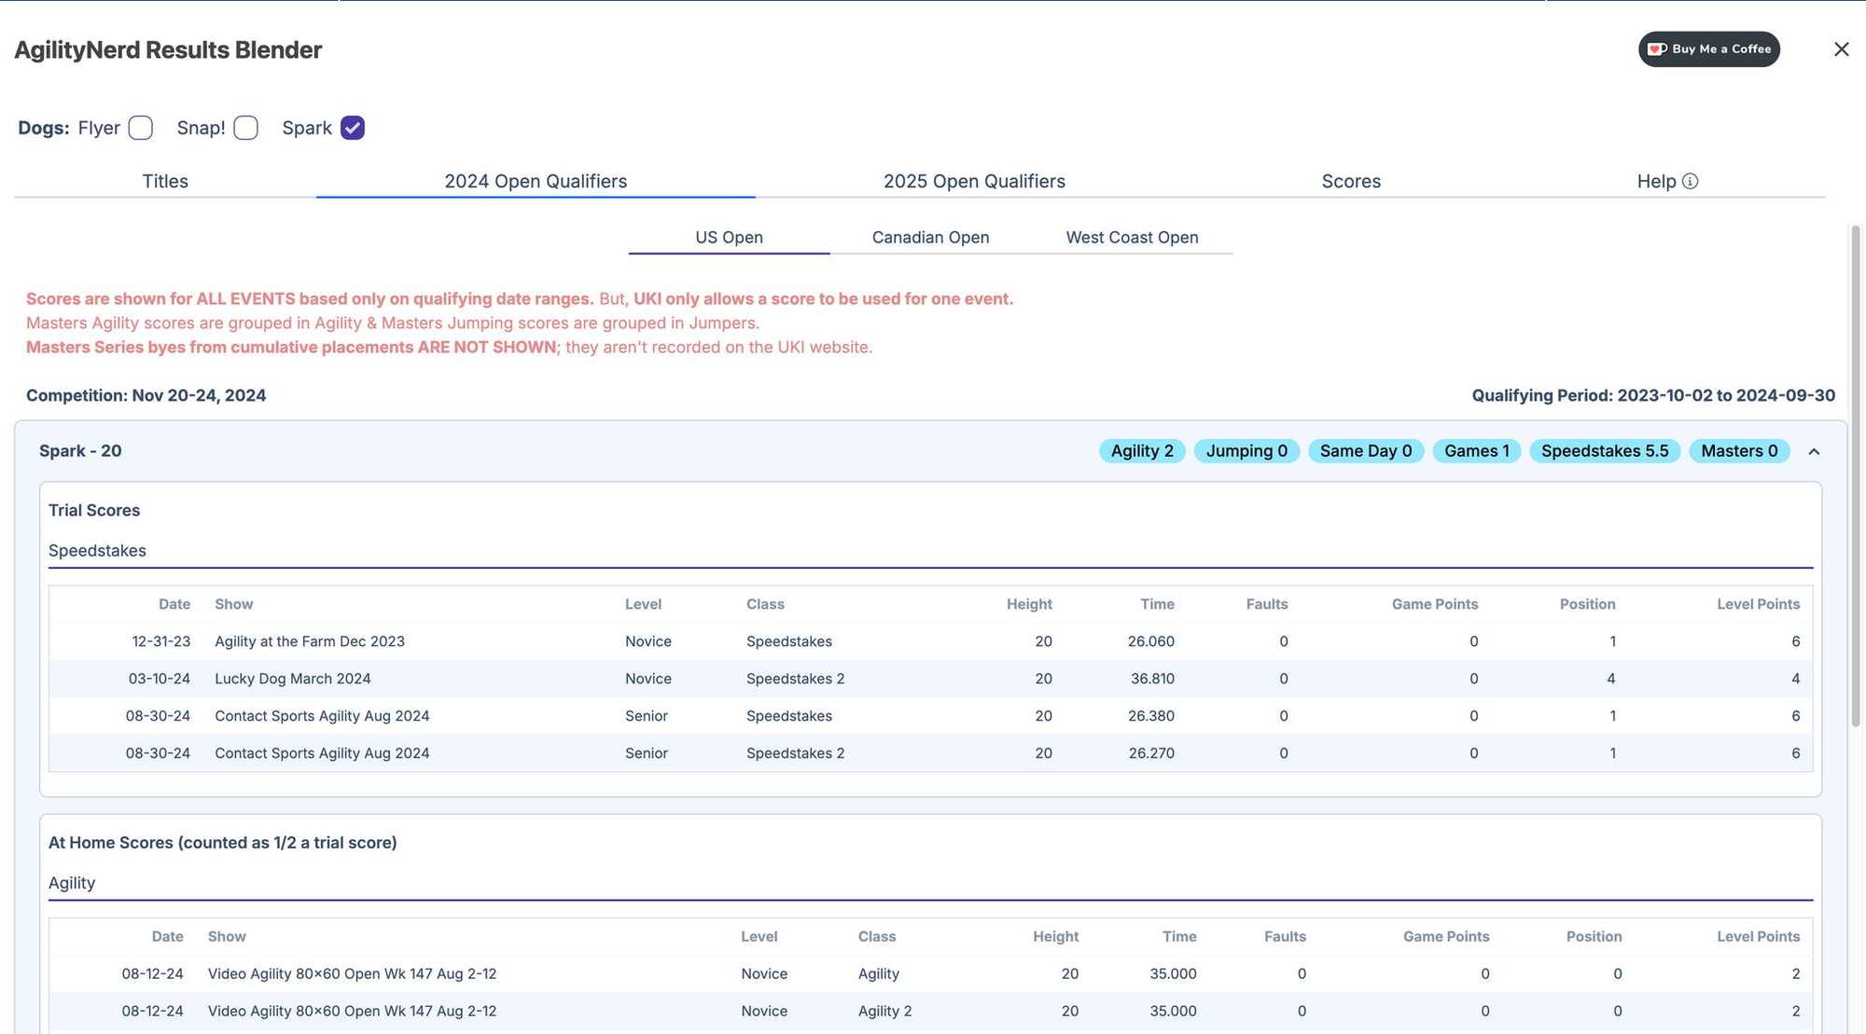Click the Height column header in Speedstakes table

1029,604
